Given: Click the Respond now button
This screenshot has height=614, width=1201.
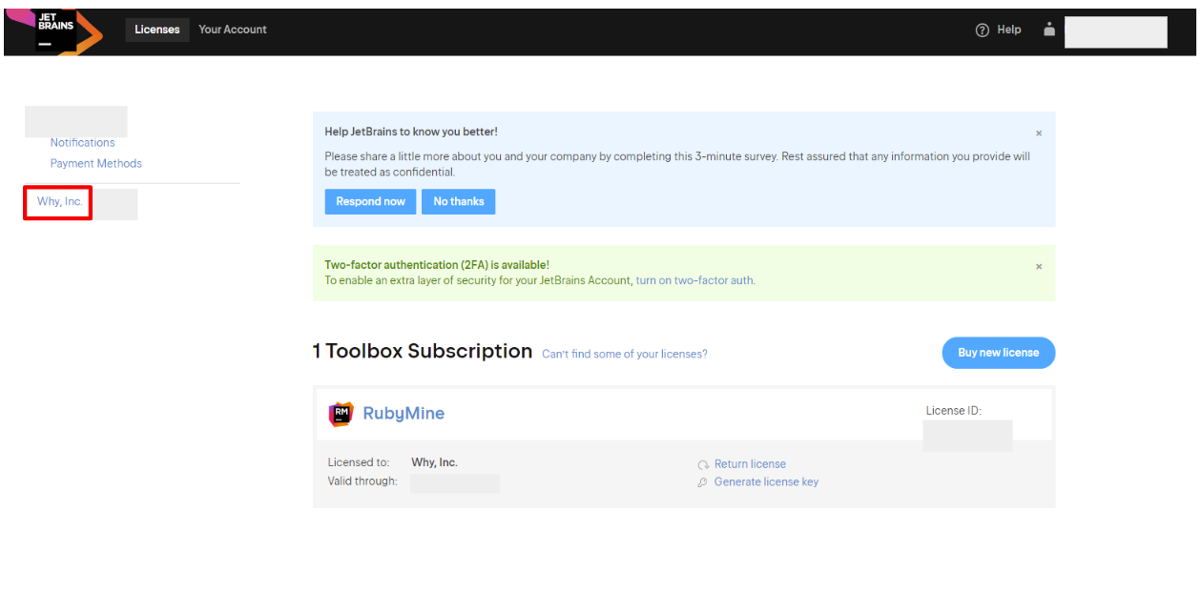Looking at the screenshot, I should [370, 201].
